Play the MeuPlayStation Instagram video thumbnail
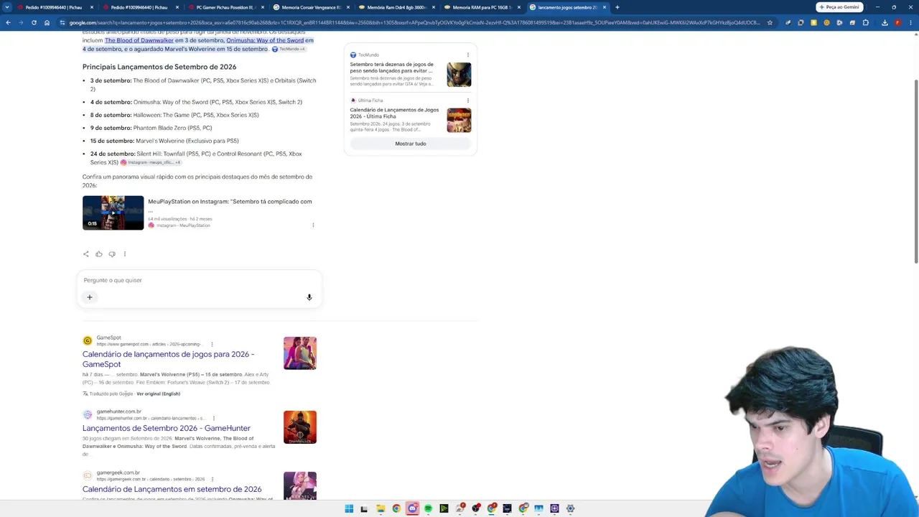This screenshot has width=919, height=517. click(x=113, y=213)
